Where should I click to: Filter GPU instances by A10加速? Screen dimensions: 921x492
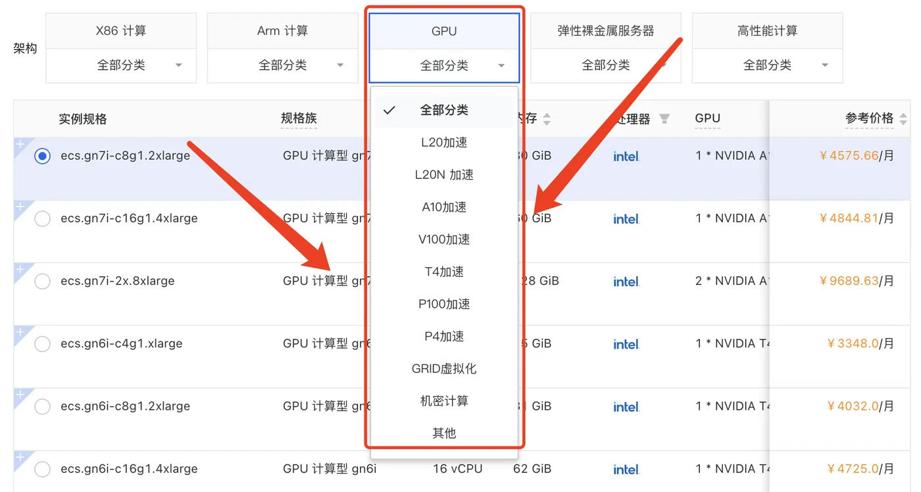444,207
